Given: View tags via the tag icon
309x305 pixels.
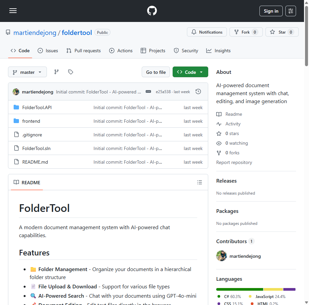Looking at the screenshot, I should (71, 72).
